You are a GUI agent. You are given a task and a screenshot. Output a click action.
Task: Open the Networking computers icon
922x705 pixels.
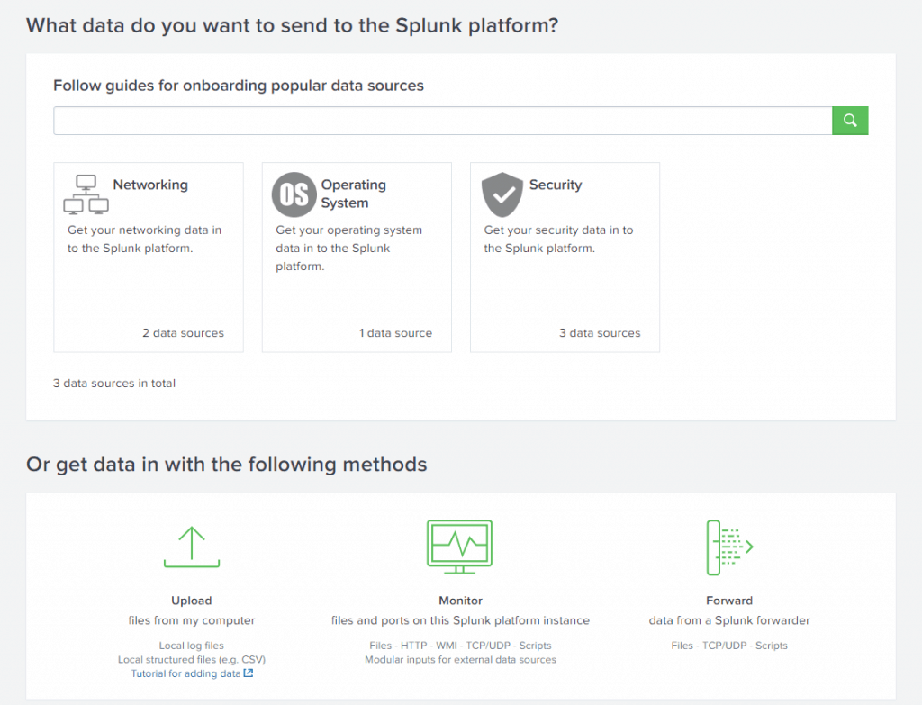tap(86, 194)
